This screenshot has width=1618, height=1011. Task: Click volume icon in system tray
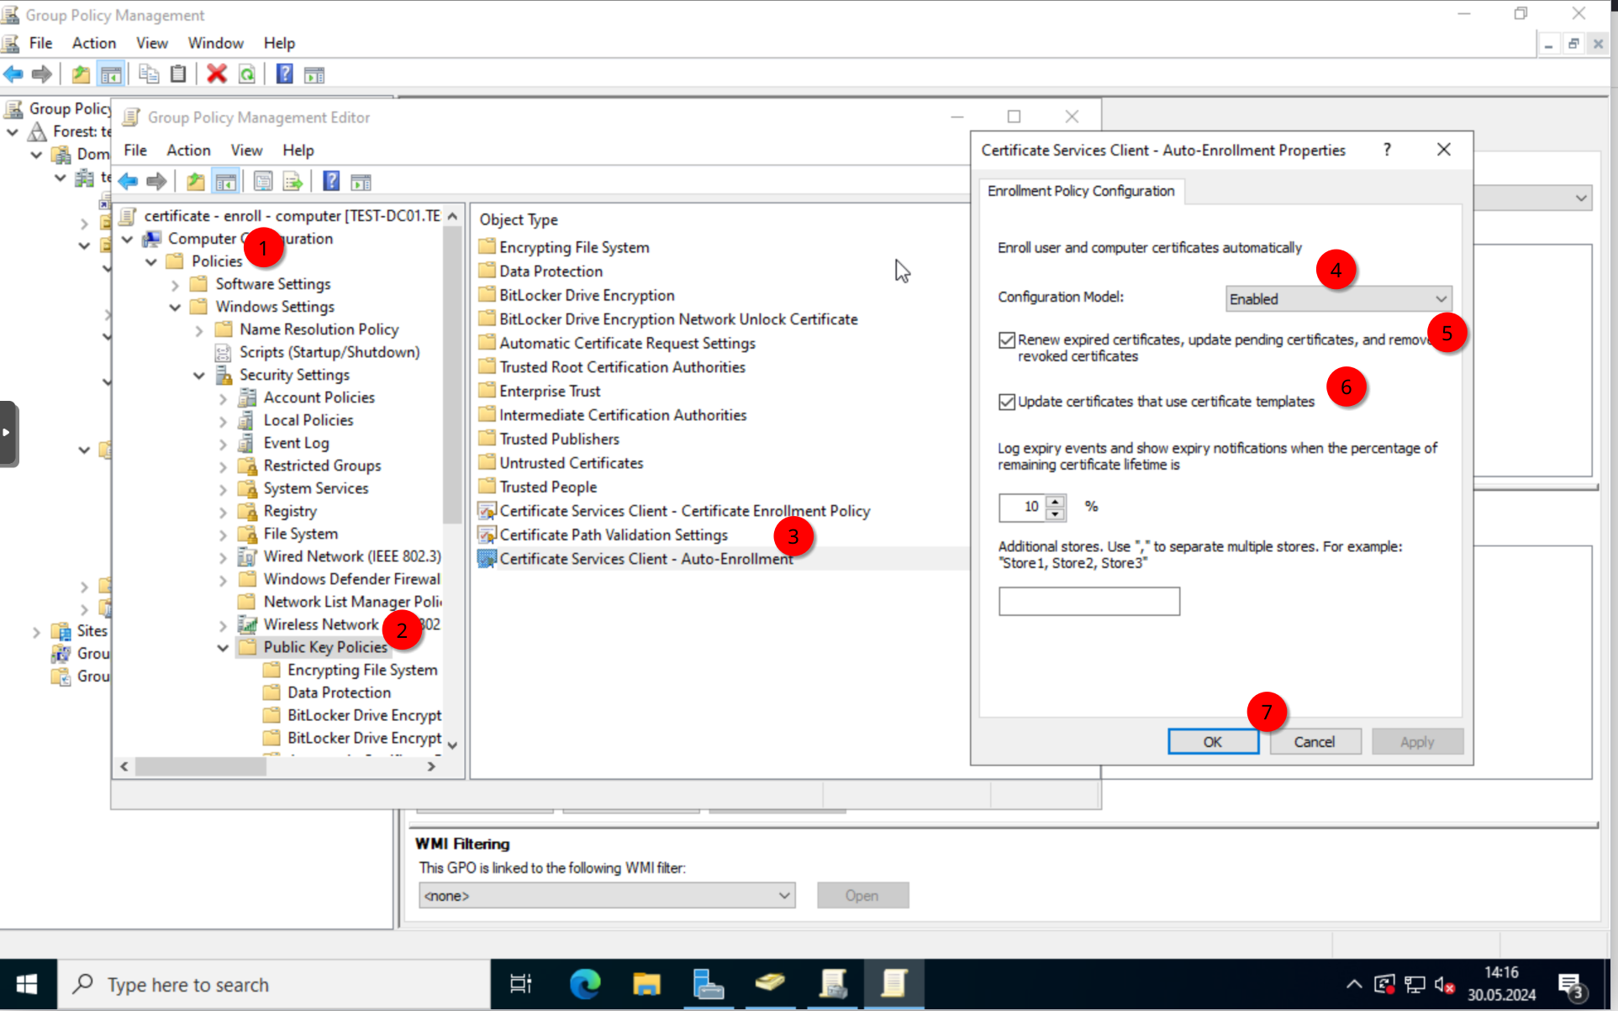point(1445,984)
